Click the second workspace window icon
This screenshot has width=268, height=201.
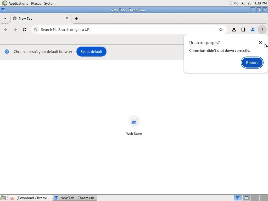tap(247, 198)
